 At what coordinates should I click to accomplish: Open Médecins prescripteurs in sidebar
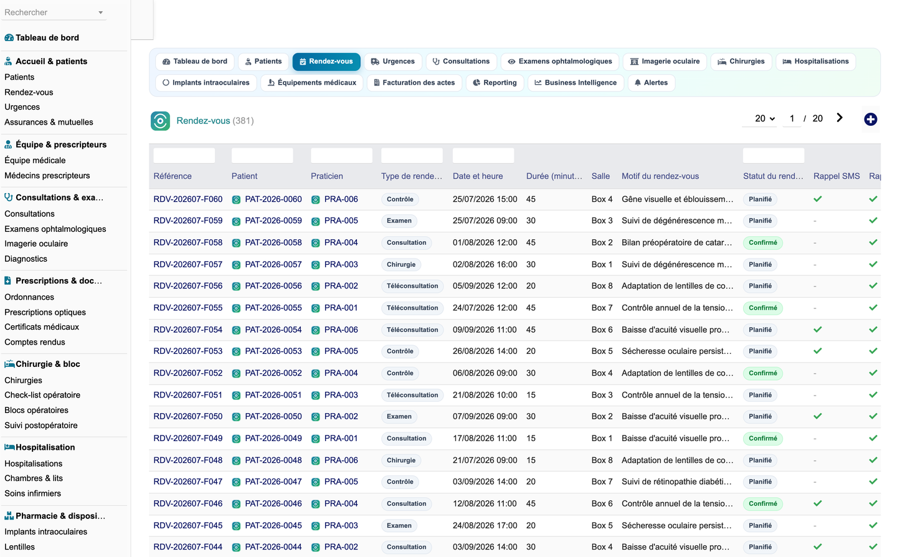[x=47, y=176]
